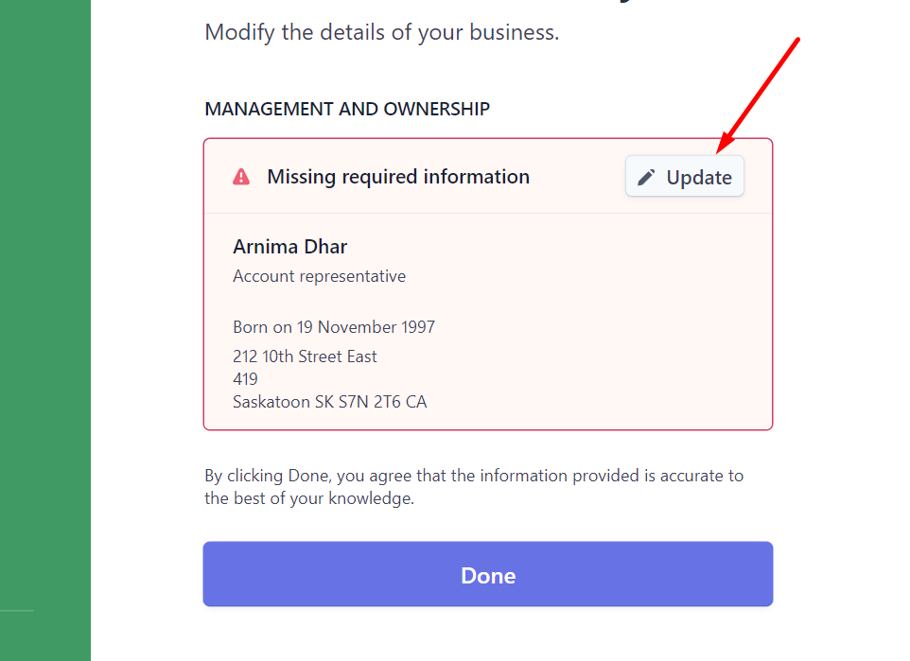Click the name Arnima Dhar

(290, 247)
